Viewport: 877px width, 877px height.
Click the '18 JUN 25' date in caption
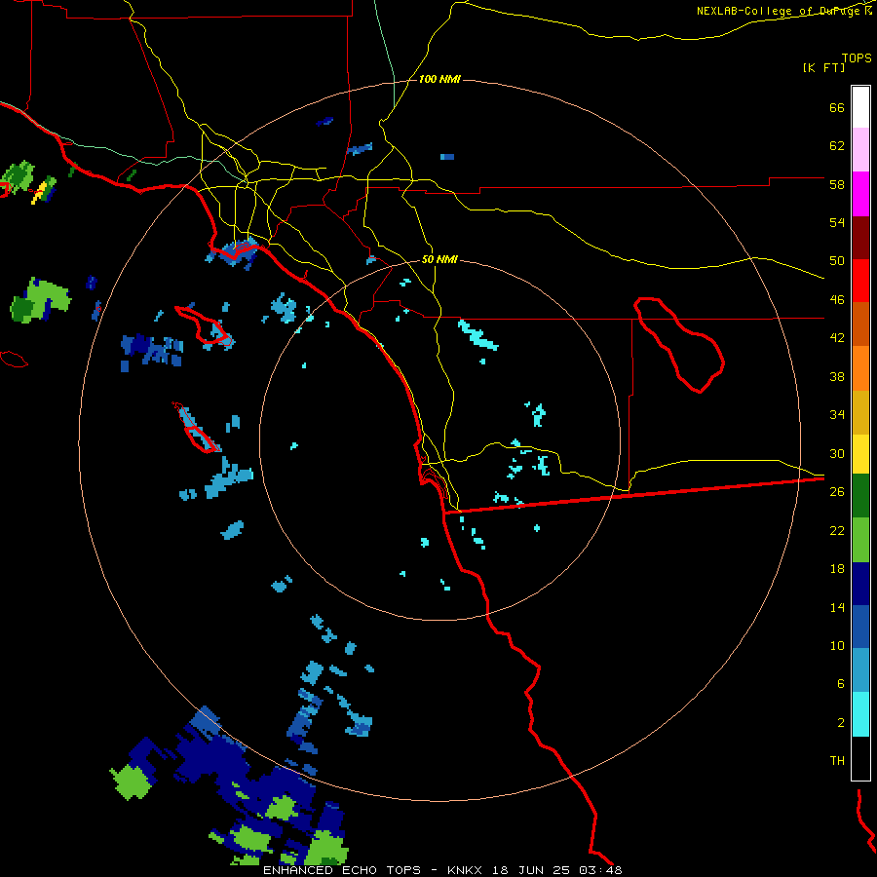(531, 870)
